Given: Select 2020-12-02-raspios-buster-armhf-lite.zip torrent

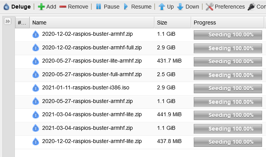Looking at the screenshot, I should pyautogui.click(x=92, y=141).
